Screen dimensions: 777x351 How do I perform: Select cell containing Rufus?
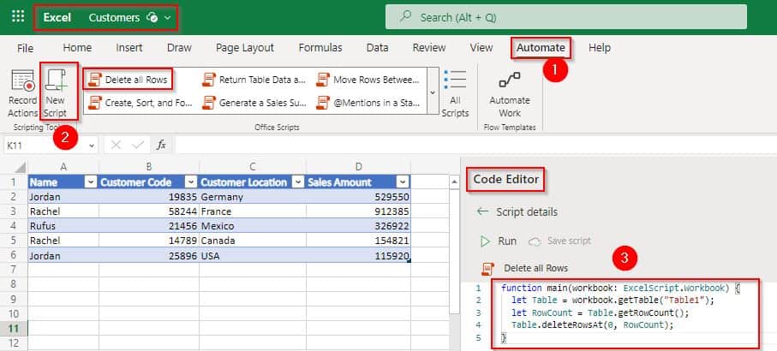tap(63, 226)
